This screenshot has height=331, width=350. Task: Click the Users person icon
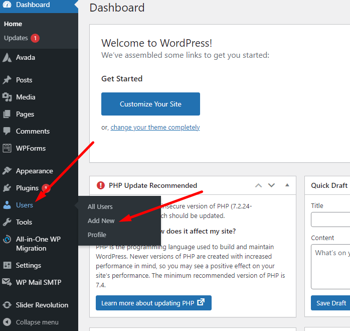pyautogui.click(x=7, y=205)
